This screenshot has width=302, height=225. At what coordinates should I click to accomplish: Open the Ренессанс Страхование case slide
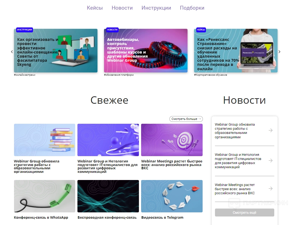tap(236, 50)
